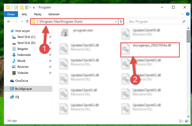This screenshot has height=126, width=192.
Task: Click the vertical scrollbar thumb
Action: coord(188,36)
